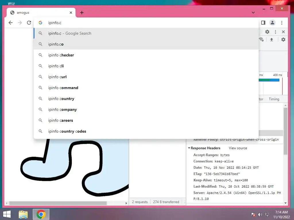The height and width of the screenshot is (220, 294).
Task: Open the tab search chevron in the title bar
Action: pyautogui.click(x=253, y=13)
